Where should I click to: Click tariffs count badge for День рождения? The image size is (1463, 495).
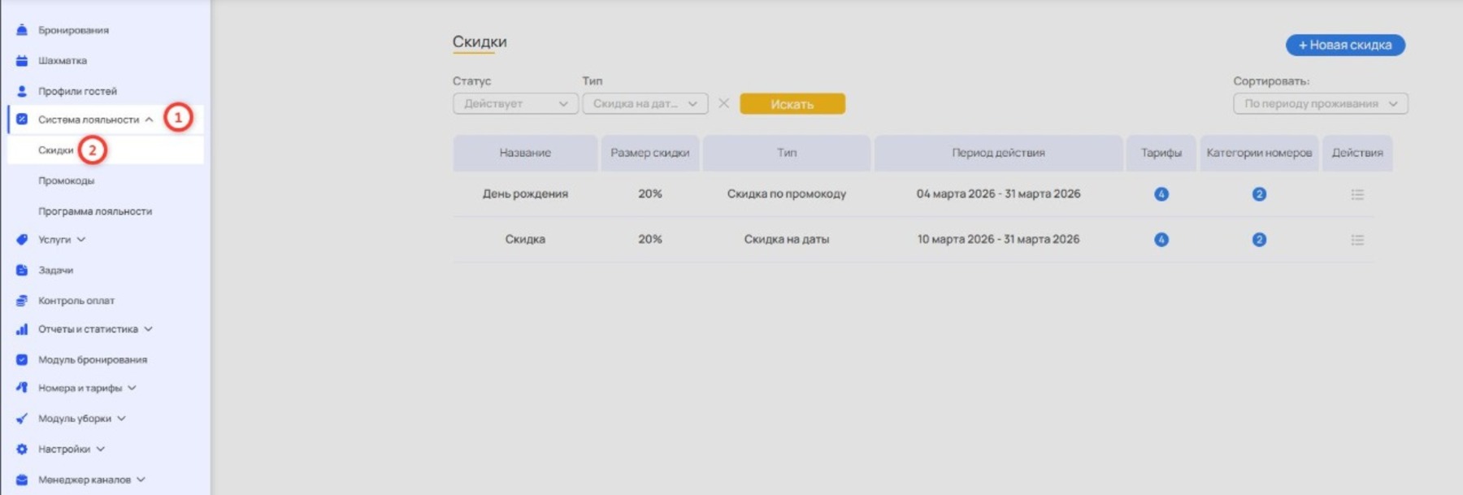[1161, 194]
